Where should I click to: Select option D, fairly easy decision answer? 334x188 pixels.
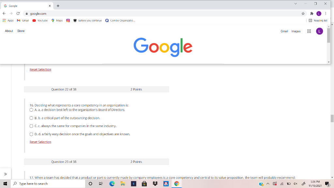point(31,134)
